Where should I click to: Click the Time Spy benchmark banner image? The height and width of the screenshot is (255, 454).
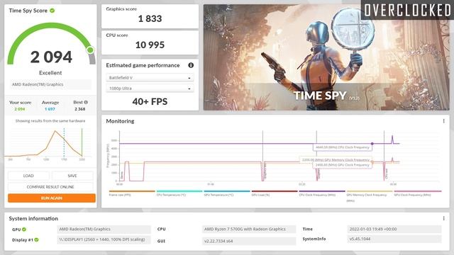coord(326,57)
